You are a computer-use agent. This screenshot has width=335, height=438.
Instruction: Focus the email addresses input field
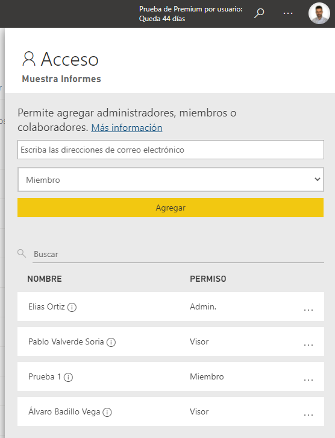tap(171, 150)
